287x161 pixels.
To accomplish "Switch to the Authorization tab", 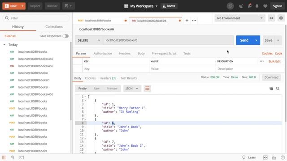I will 103,54.
